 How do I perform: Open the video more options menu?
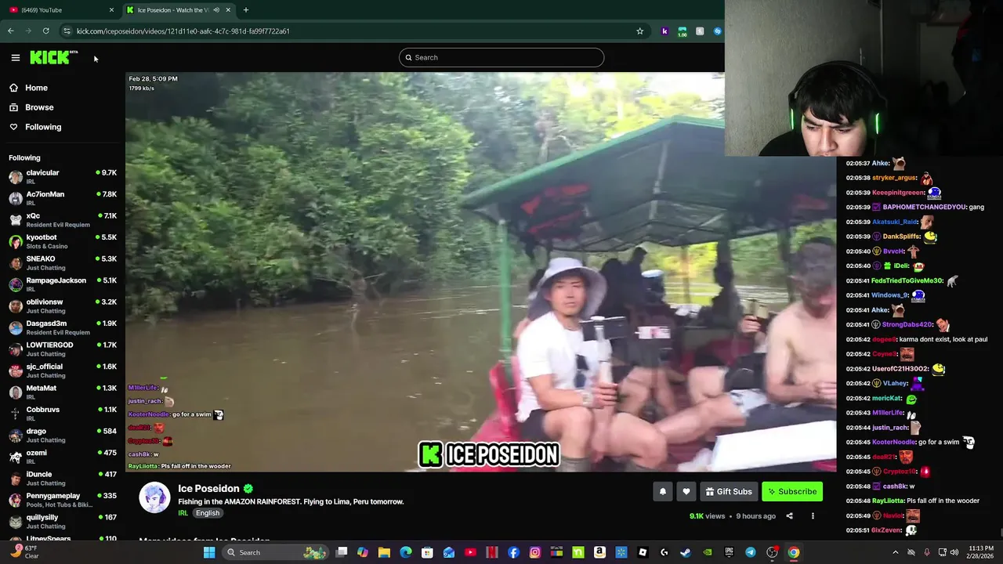(x=813, y=516)
